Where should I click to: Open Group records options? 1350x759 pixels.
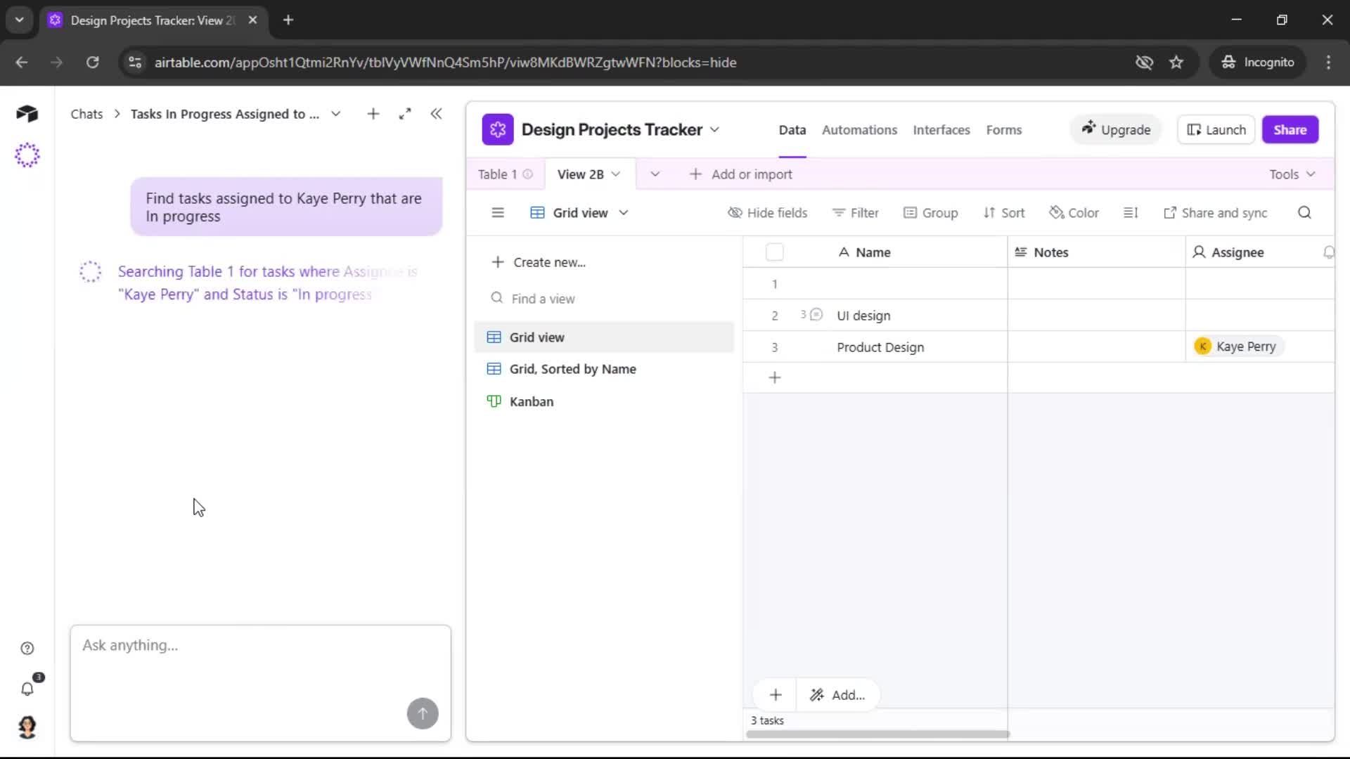(930, 213)
